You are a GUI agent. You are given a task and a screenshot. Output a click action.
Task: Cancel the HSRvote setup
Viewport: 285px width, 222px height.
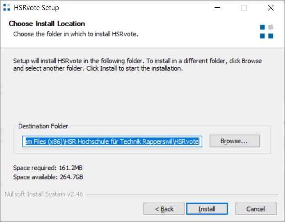(256, 209)
